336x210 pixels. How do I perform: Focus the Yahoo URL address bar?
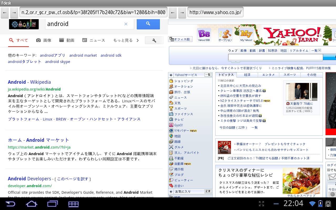coord(216,12)
